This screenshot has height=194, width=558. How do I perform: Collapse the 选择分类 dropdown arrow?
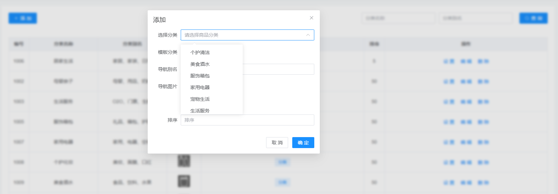(308, 35)
